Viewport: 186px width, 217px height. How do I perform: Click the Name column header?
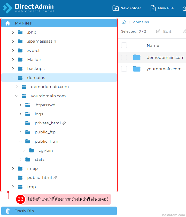tap(153, 45)
